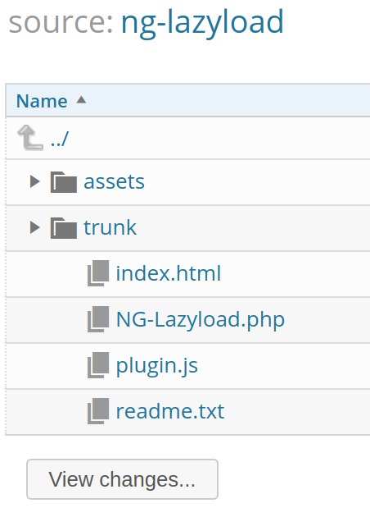Expand the assets folder triangle
Viewport: 370px width, 526px height.
35,181
